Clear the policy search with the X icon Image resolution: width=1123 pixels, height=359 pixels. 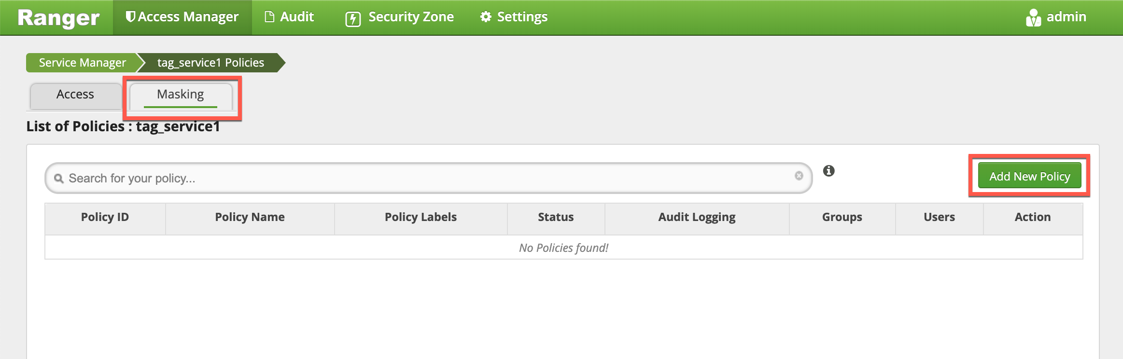coord(799,176)
